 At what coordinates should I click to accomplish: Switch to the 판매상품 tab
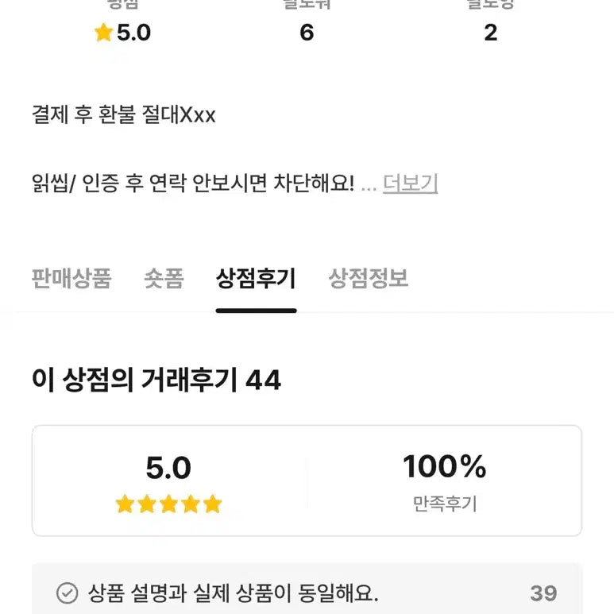71,279
